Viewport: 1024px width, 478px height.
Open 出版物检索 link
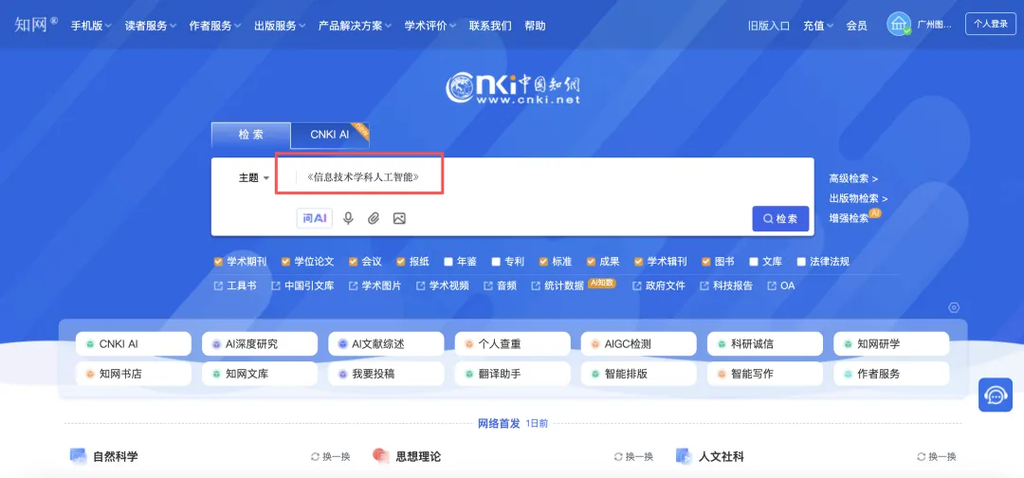pyautogui.click(x=858, y=198)
